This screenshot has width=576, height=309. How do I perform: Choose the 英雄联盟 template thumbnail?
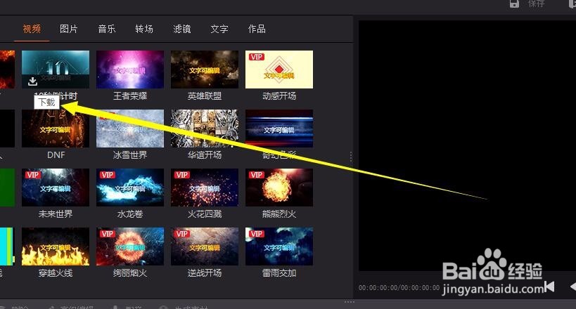point(205,70)
